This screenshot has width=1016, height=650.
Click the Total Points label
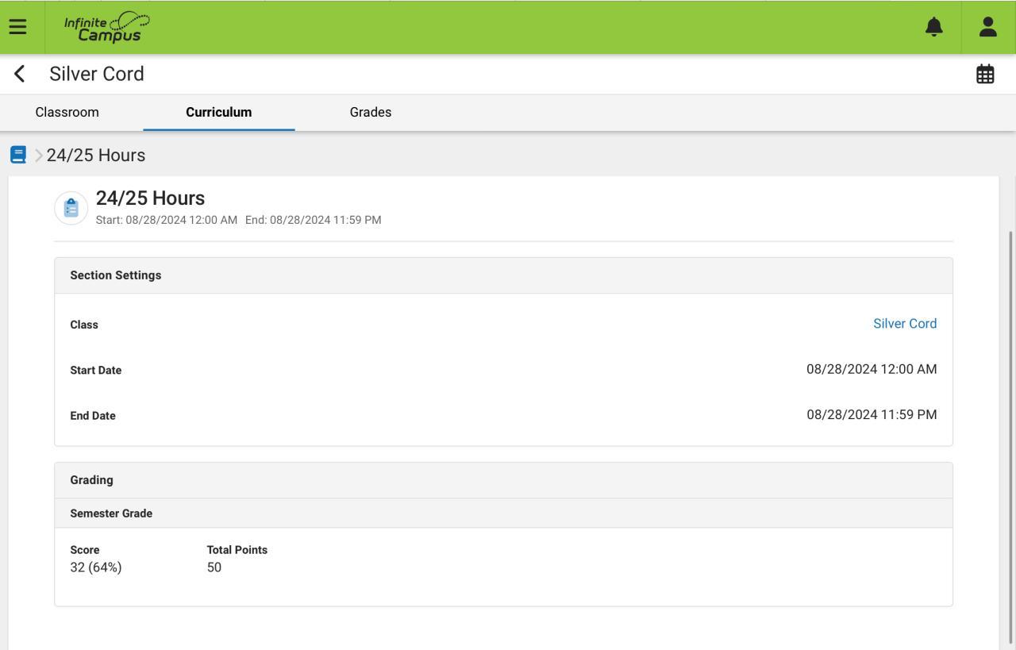point(237,550)
